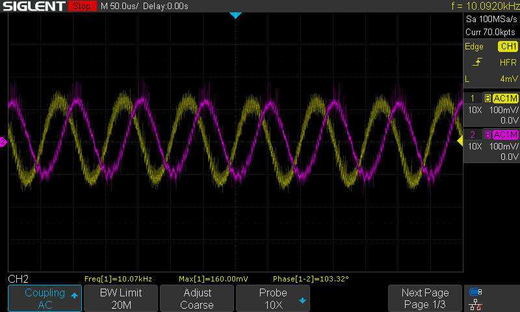Toggle the red Stop run status
This screenshot has height=312, width=520.
tap(81, 6)
